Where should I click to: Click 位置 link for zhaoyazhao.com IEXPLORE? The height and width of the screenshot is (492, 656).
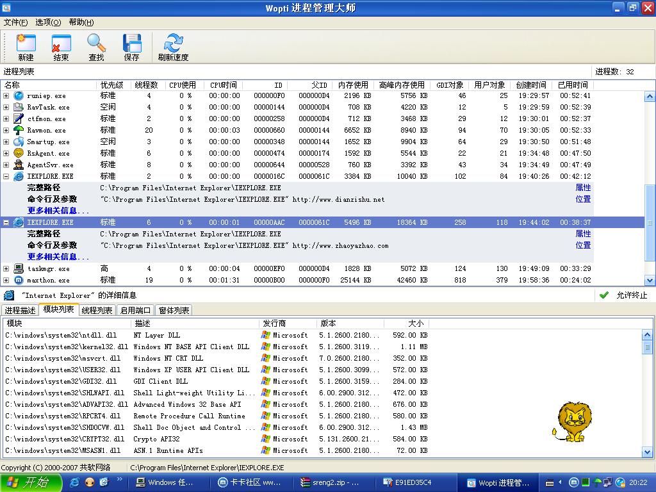click(x=583, y=245)
